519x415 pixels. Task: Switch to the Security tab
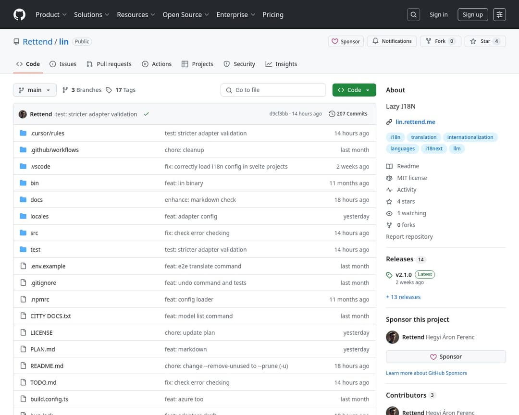click(x=239, y=64)
